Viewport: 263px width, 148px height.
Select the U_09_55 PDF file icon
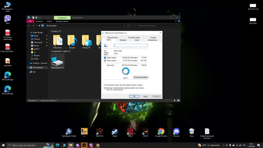point(8,48)
